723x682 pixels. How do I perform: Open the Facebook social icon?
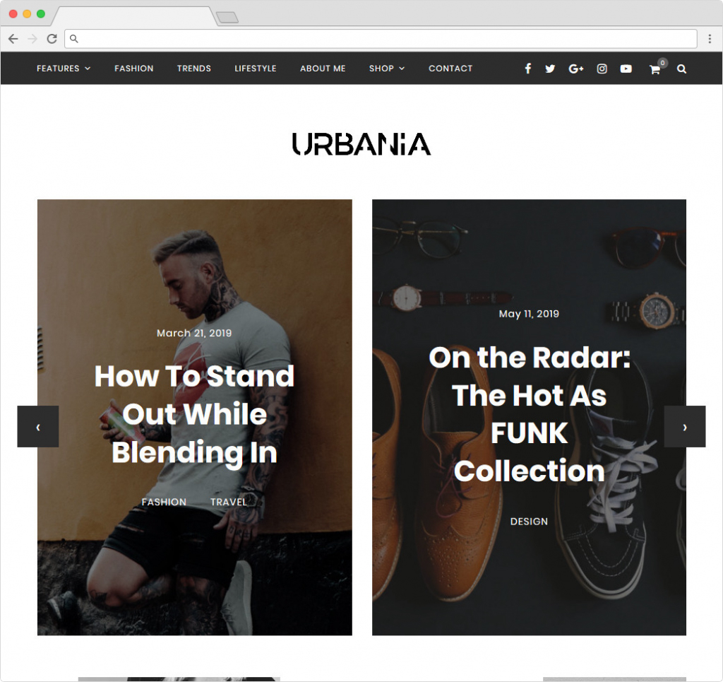[x=528, y=69]
